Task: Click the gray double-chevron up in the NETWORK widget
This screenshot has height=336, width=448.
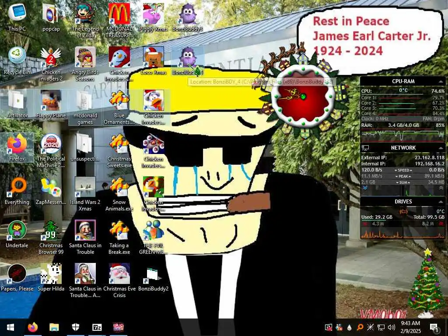Action: (441, 188)
